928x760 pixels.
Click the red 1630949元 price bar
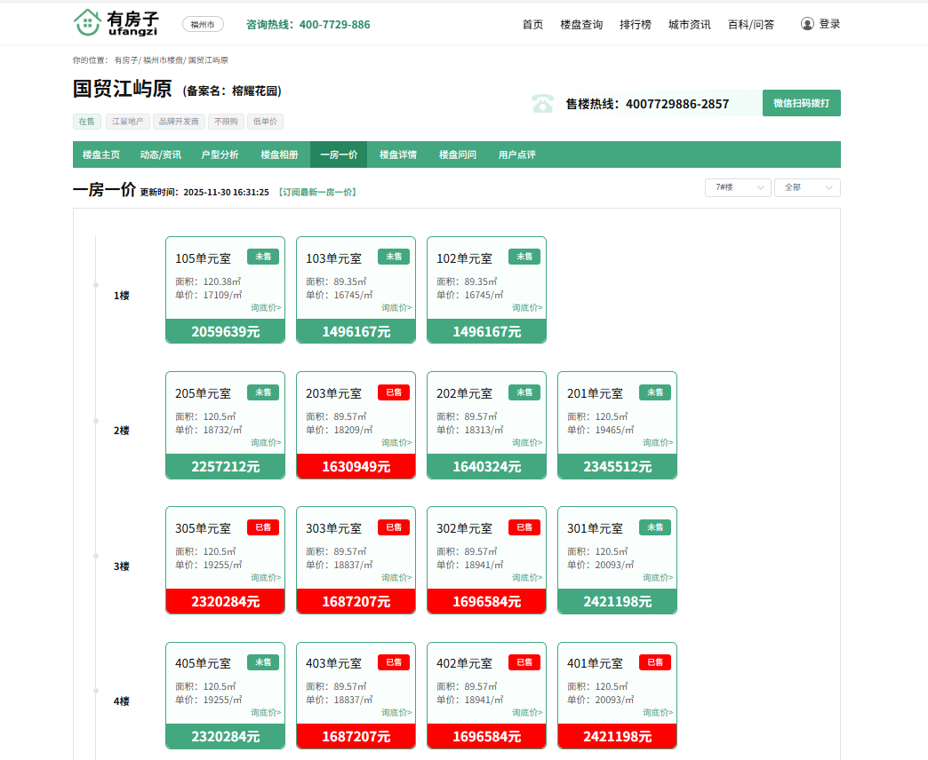click(x=356, y=466)
